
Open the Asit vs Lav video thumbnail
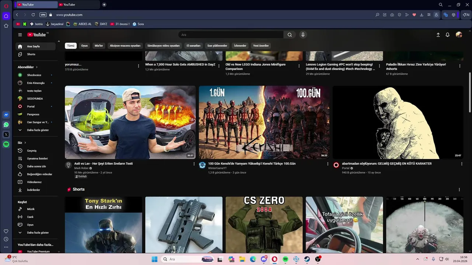pyautogui.click(x=130, y=122)
